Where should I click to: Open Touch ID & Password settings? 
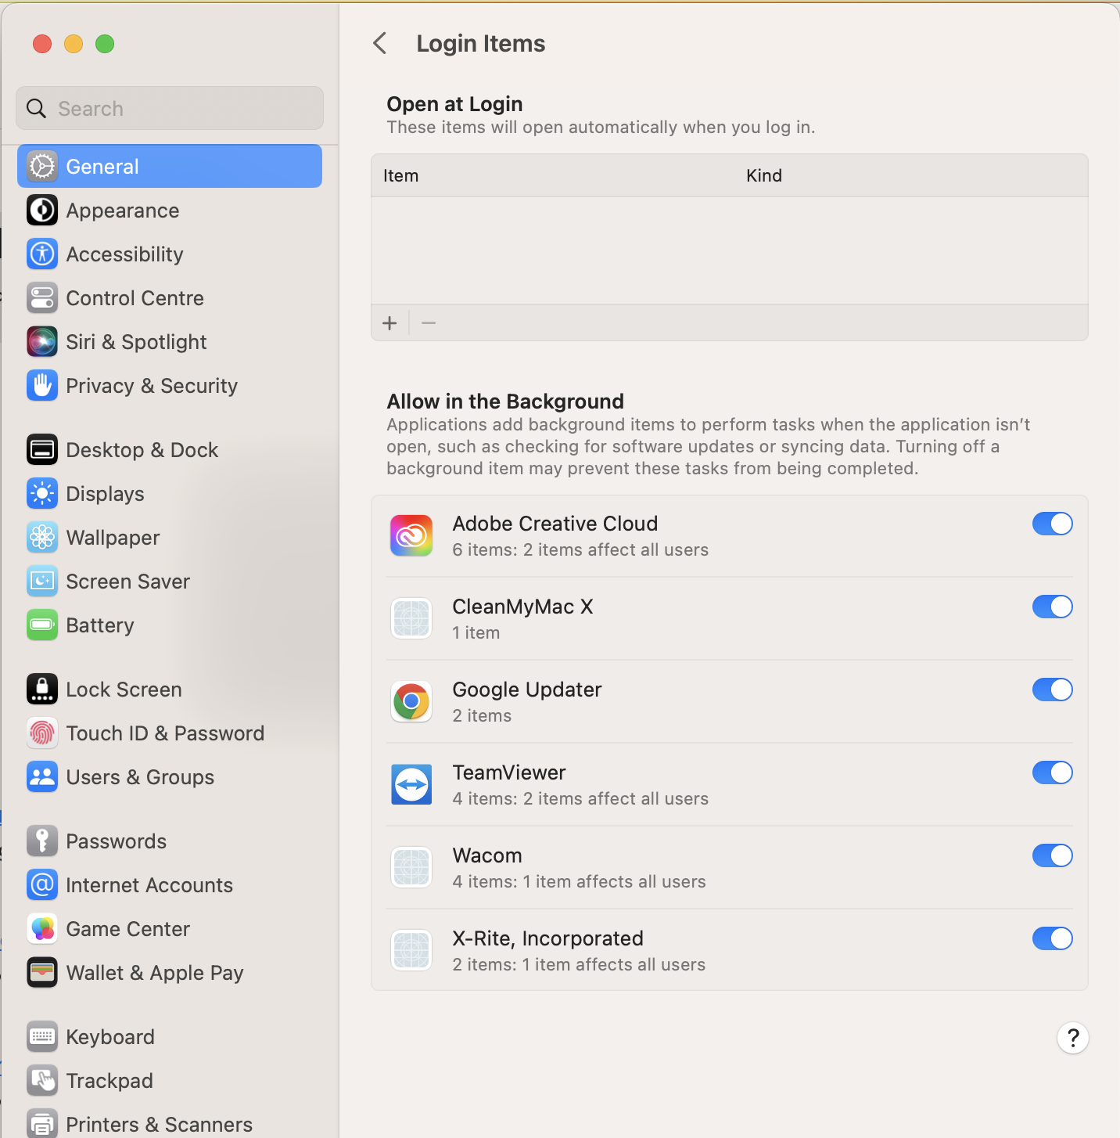point(42,733)
